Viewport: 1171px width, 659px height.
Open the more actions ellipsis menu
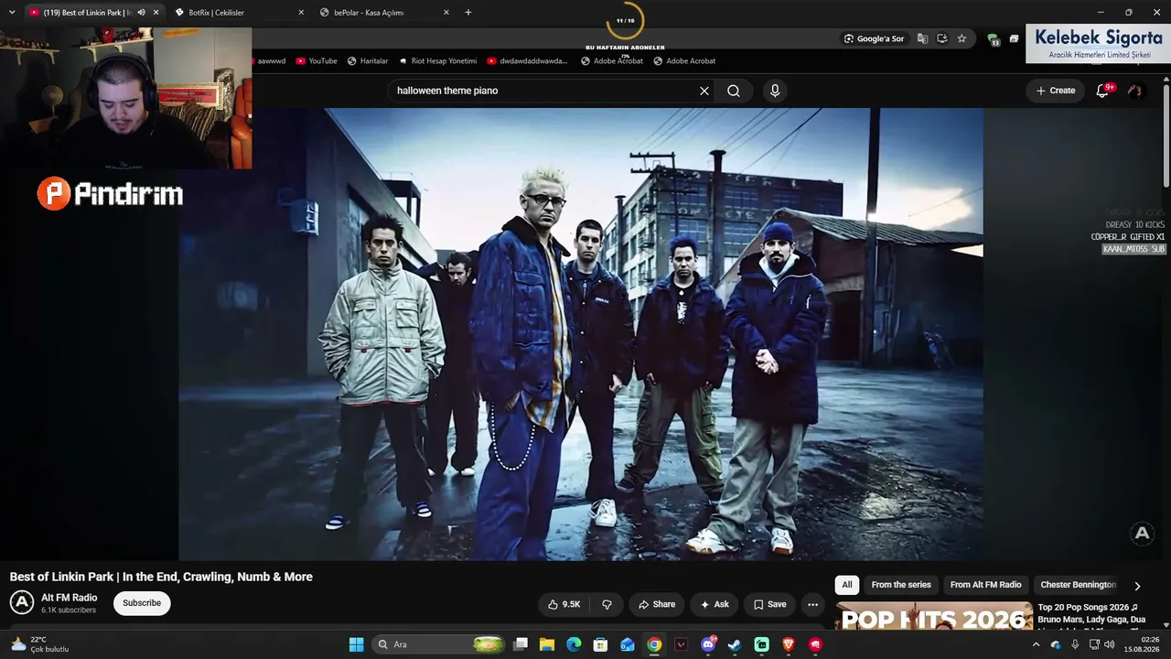coord(812,604)
